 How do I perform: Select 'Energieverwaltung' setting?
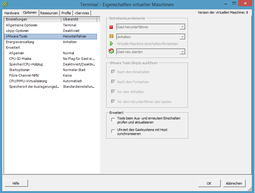[51, 42]
